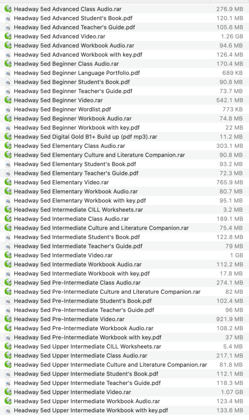Click the Elementary Culture and Literature Companion.rar icon

click(x=8, y=155)
